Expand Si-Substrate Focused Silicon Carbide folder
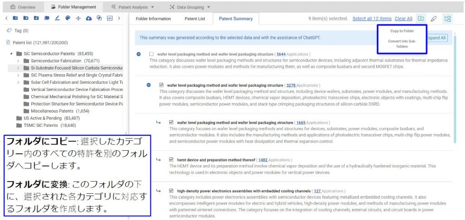The height and width of the screenshot is (220, 465). click(x=18, y=68)
